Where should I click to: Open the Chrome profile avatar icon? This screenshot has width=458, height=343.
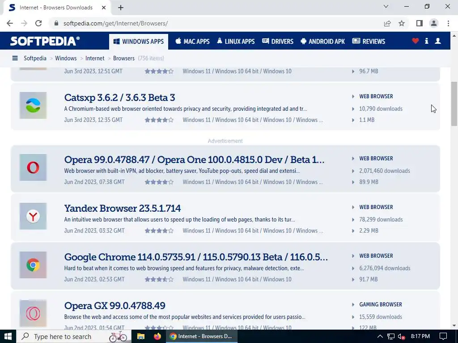click(434, 23)
